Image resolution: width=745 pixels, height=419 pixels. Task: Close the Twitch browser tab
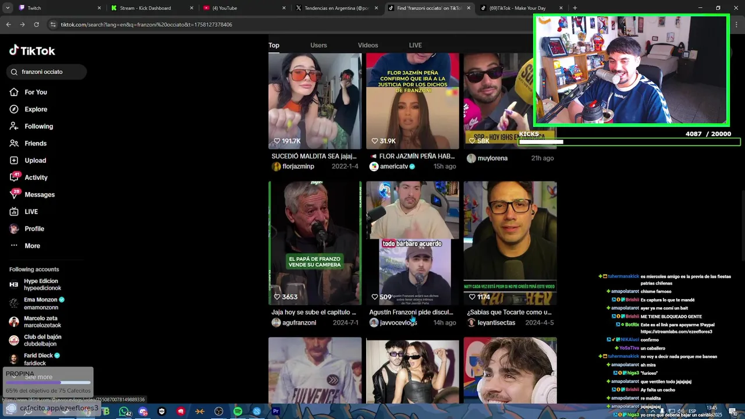coord(99,8)
